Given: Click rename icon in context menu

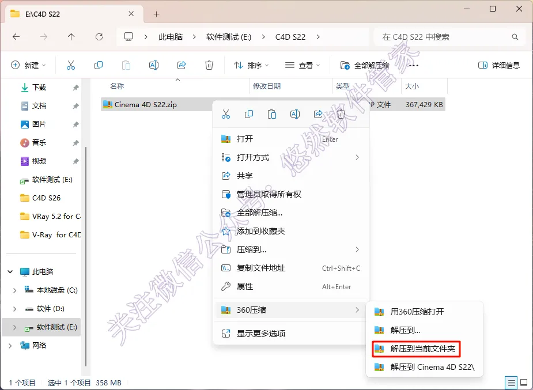Looking at the screenshot, I should [x=294, y=114].
